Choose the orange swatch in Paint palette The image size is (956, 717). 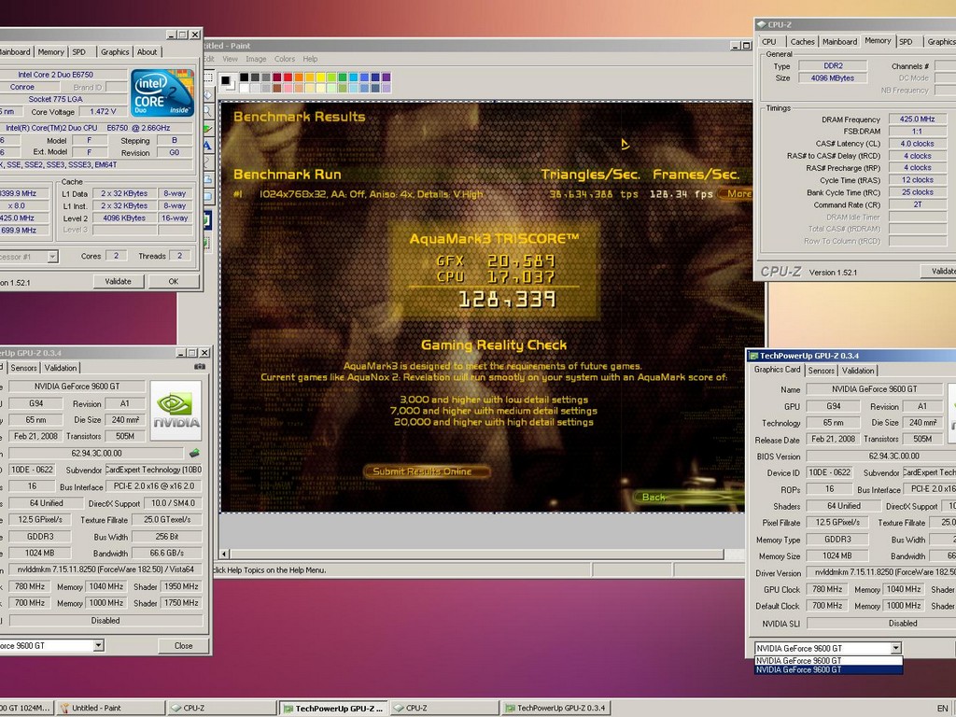[x=299, y=77]
